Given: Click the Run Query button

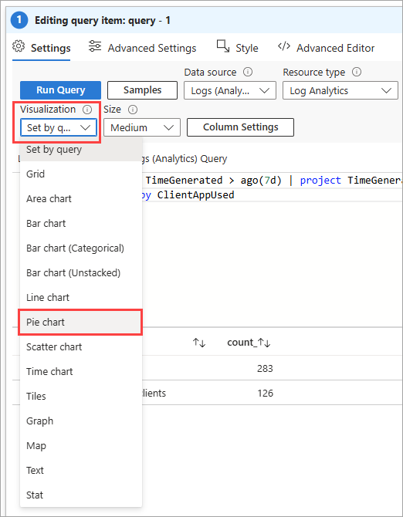Looking at the screenshot, I should (61, 90).
